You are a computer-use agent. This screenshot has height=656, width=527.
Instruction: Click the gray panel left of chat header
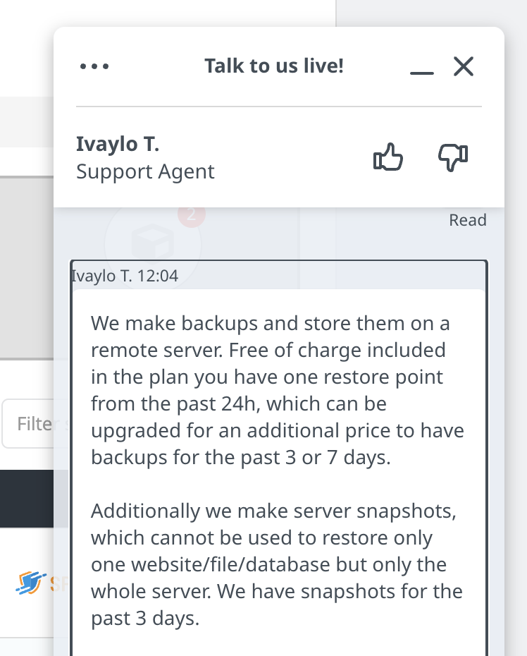tap(27, 268)
